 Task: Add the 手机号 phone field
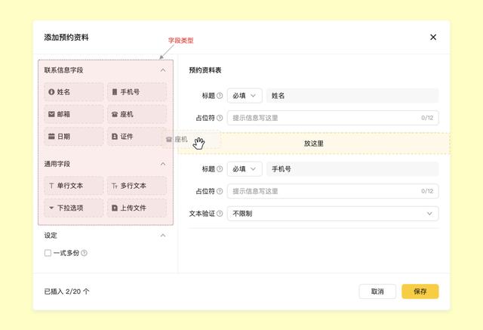137,92
